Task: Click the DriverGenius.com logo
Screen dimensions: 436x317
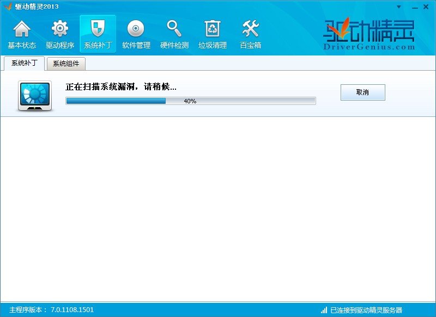Action: pos(369,34)
